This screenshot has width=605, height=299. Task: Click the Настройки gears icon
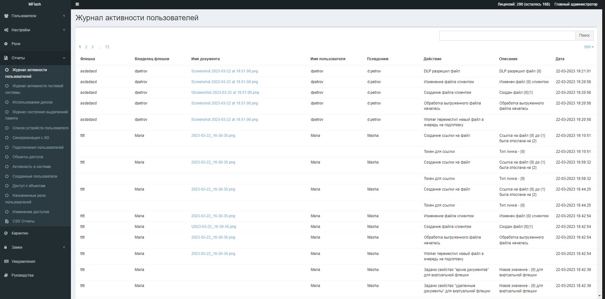[x=6, y=30]
